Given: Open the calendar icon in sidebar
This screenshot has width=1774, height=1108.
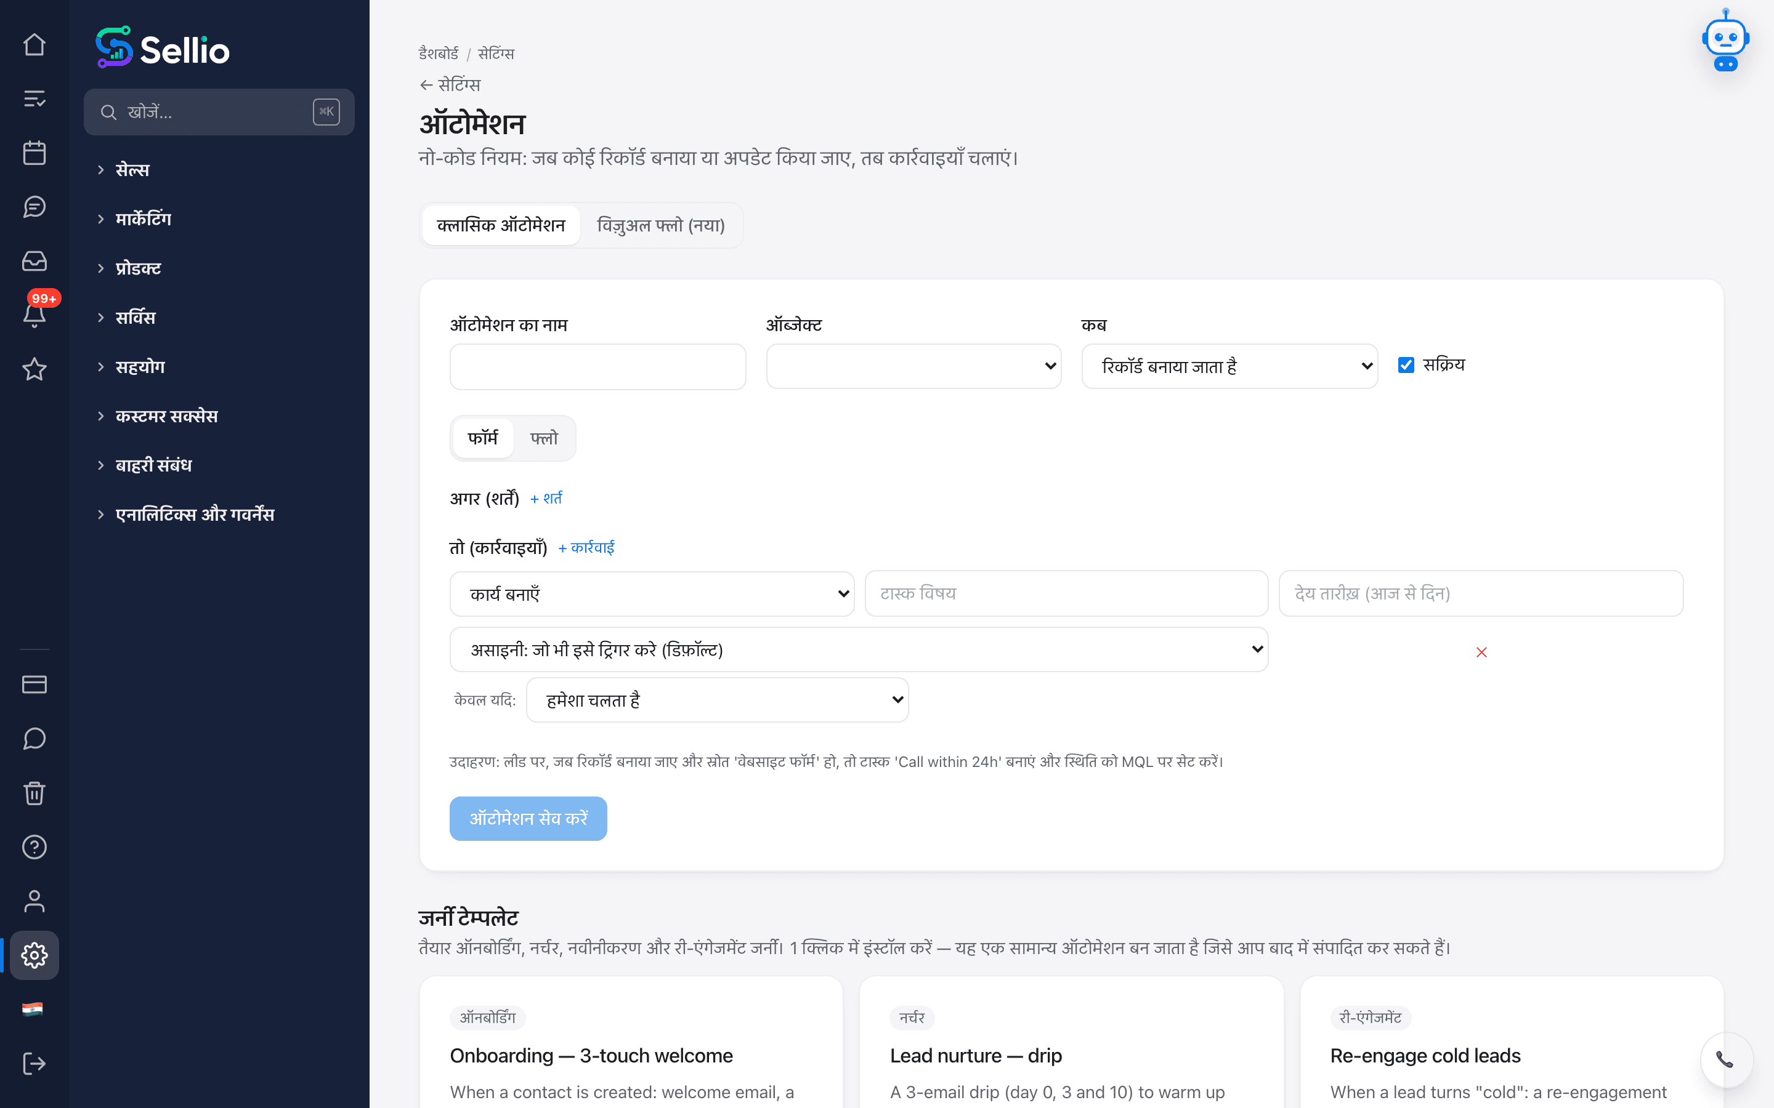Looking at the screenshot, I should [34, 153].
